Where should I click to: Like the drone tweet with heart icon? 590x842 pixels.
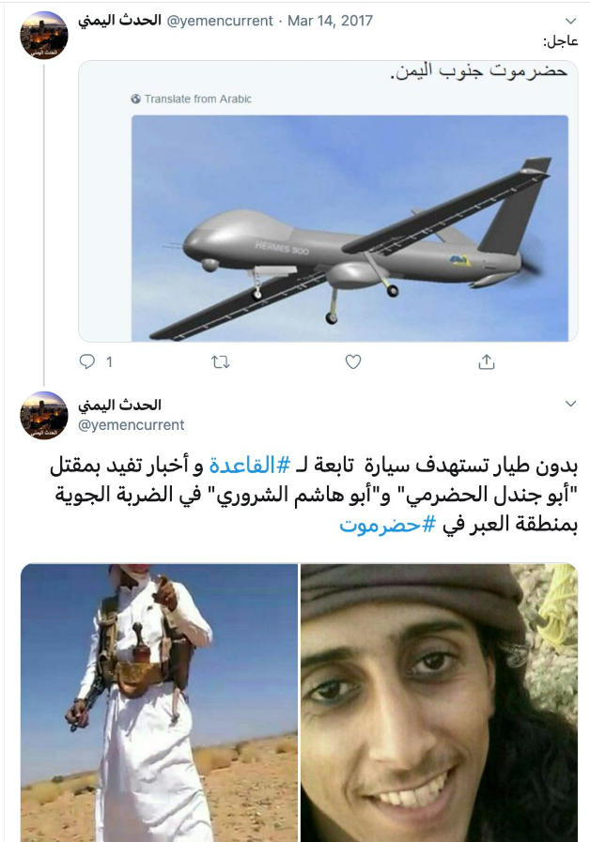tap(353, 362)
